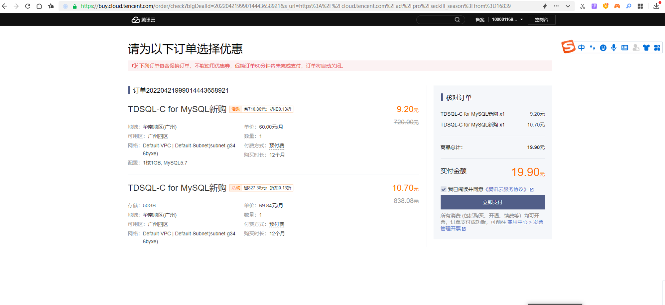Go back to the previous page
The width and height of the screenshot is (665, 305).
click(x=5, y=6)
